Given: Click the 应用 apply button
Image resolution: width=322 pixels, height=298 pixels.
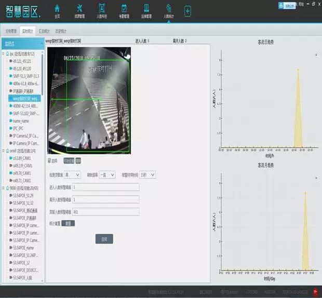Looking at the screenshot, I should 104,239.
